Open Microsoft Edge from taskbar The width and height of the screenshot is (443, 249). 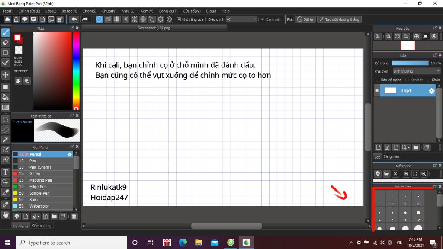[x=183, y=243]
